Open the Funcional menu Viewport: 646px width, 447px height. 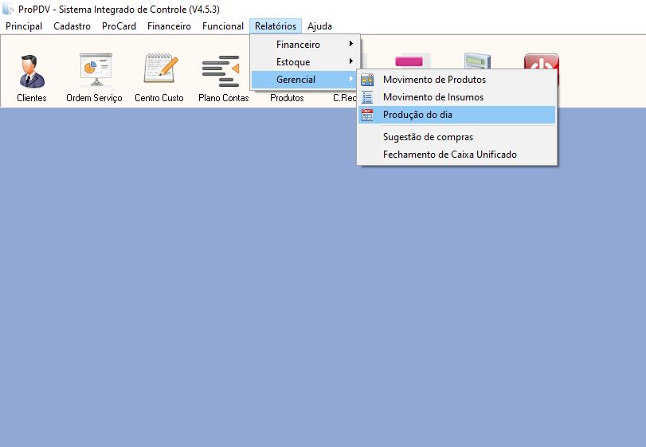click(223, 26)
